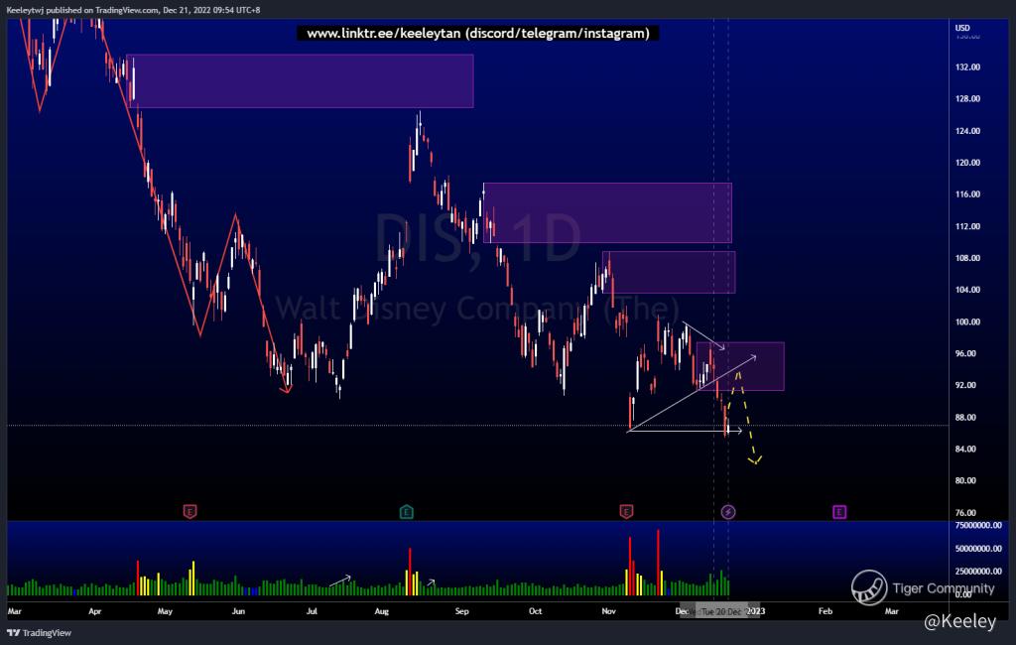Click the 'Tue 20 Dec' crosshair date label

pos(720,612)
